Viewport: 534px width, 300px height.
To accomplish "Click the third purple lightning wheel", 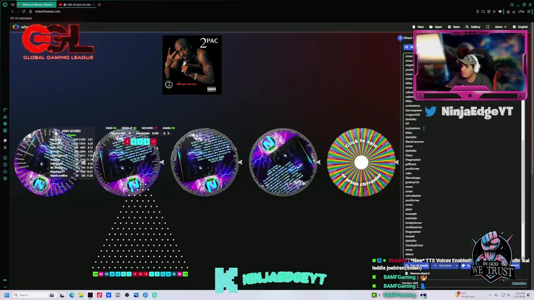I will coord(205,162).
